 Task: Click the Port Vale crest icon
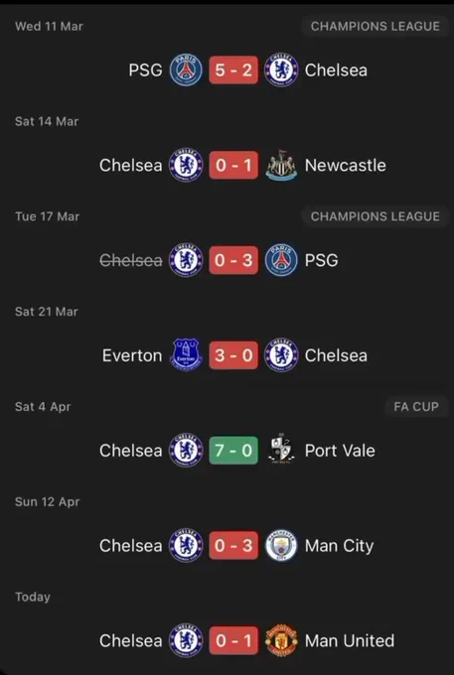[x=281, y=450]
